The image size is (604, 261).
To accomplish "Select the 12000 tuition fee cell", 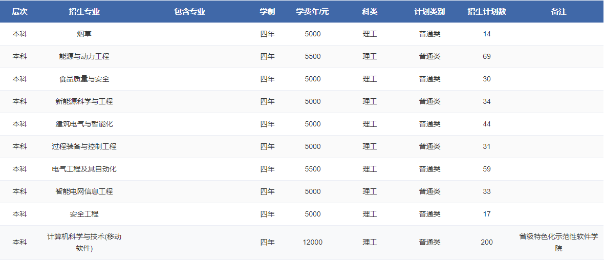I will (x=312, y=243).
